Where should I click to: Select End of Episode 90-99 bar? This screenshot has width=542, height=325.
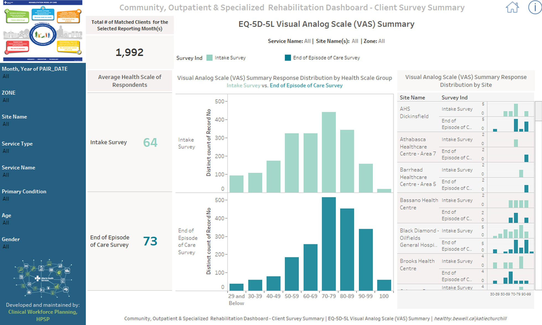pos(366,260)
